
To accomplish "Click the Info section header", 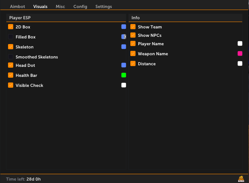I will (x=186, y=18).
